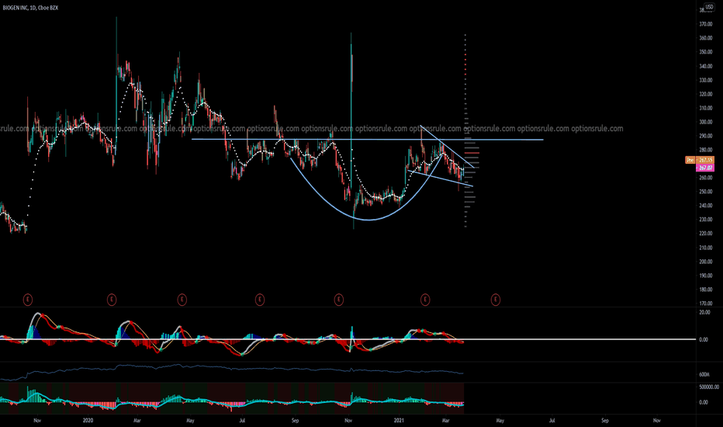
Task: Select the upper falling wedge trendline
Action: (x=448, y=146)
